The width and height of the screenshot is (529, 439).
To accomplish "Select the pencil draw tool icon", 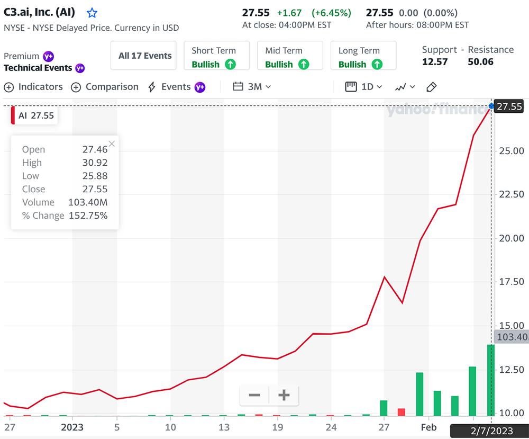I will pos(432,87).
